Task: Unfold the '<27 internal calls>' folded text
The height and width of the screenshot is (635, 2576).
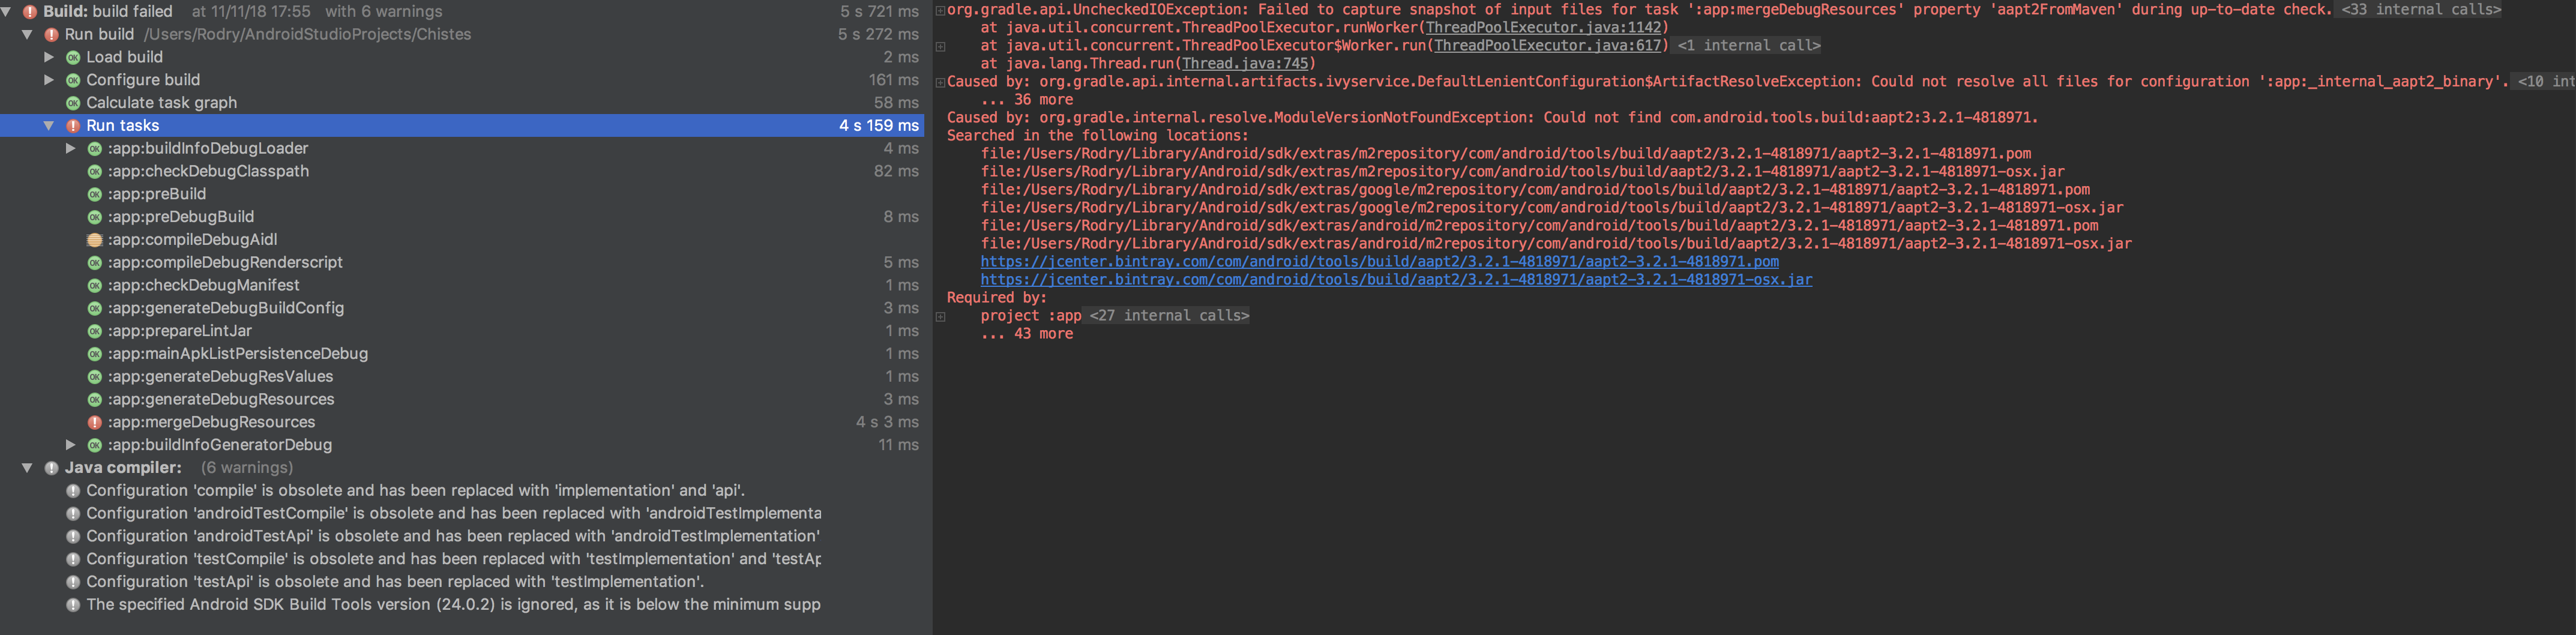Action: click(x=1170, y=316)
